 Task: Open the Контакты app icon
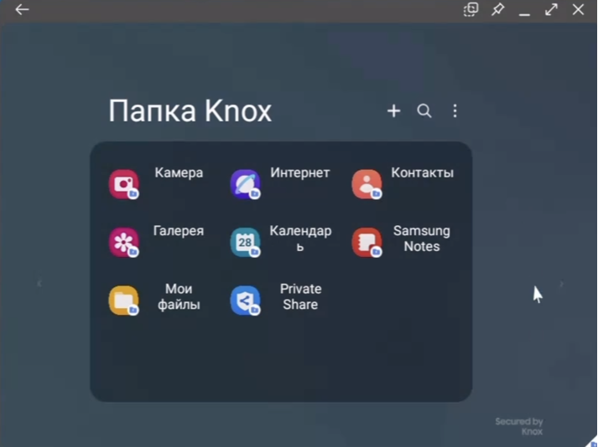[367, 184]
